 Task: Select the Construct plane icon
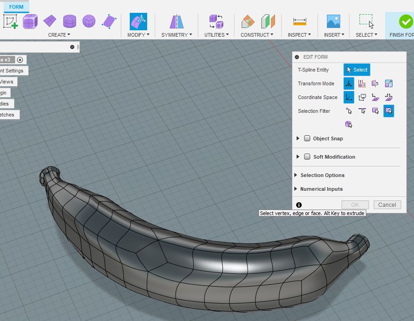point(248,22)
